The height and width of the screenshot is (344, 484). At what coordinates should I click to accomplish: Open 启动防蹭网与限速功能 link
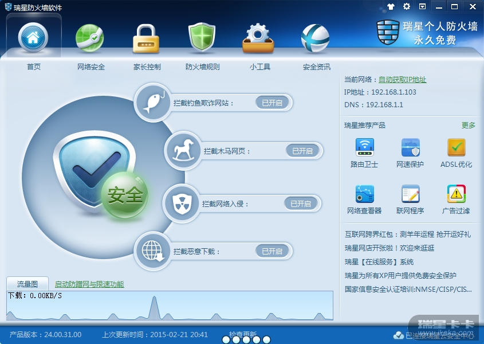[89, 284]
